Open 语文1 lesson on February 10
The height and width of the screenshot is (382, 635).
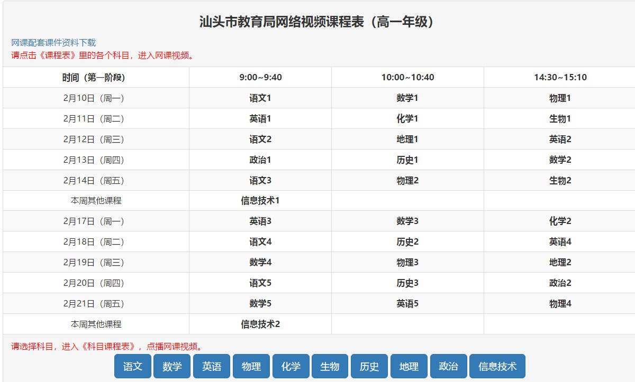(260, 98)
